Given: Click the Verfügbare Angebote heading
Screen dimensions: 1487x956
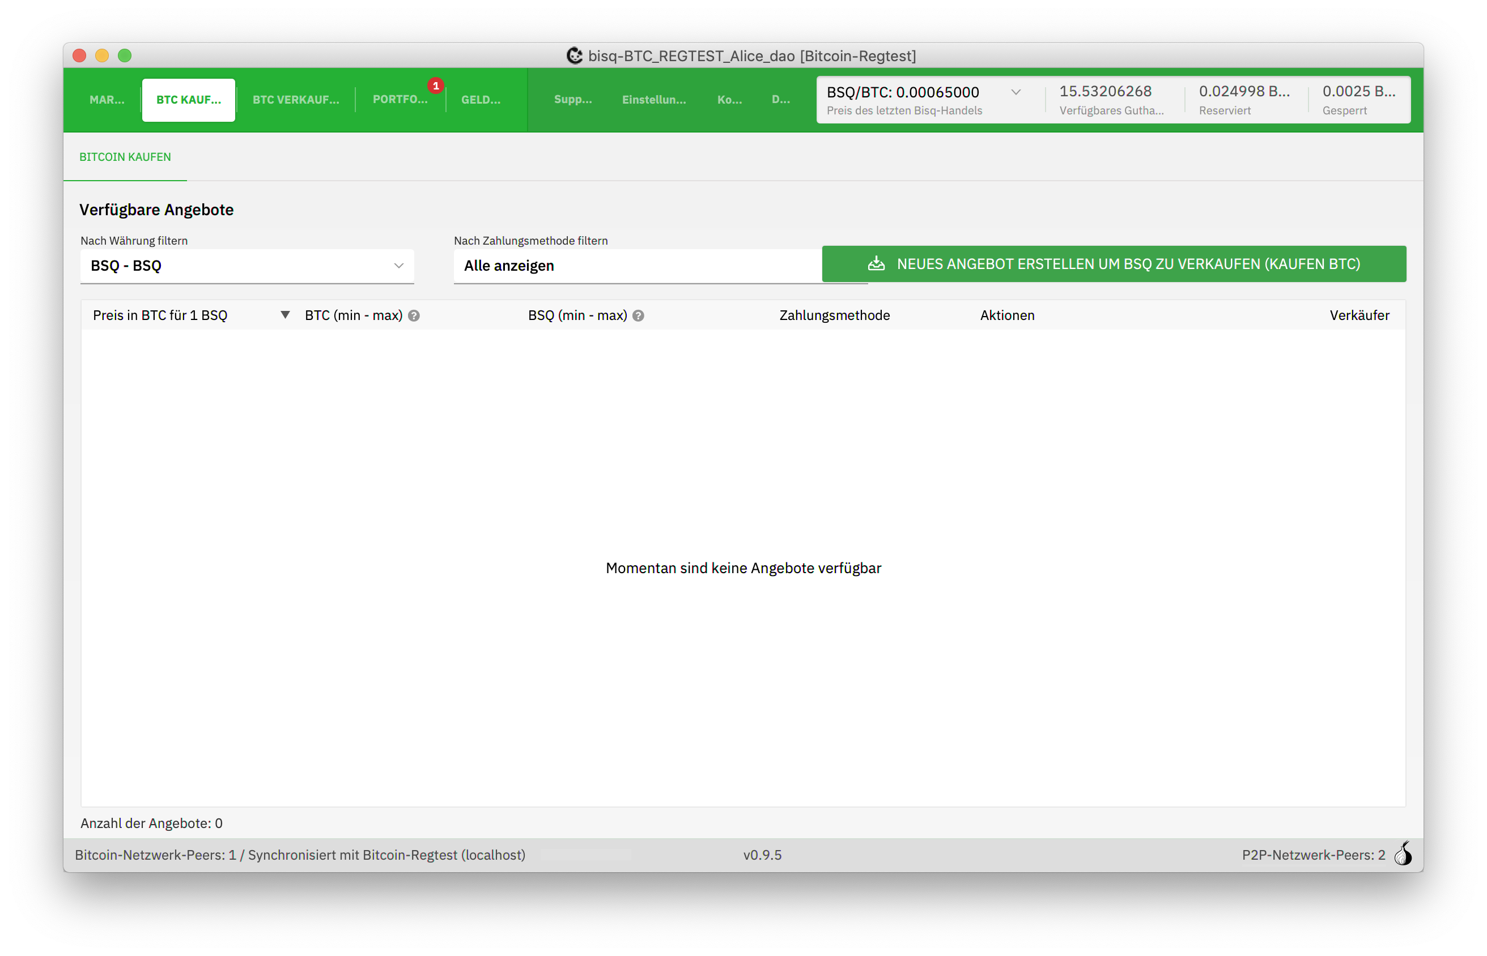Looking at the screenshot, I should (156, 210).
